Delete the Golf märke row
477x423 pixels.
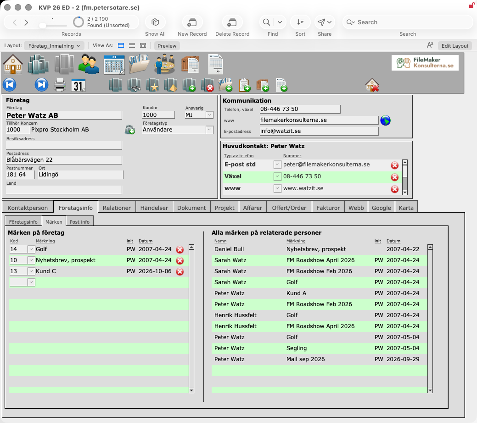coord(180,250)
